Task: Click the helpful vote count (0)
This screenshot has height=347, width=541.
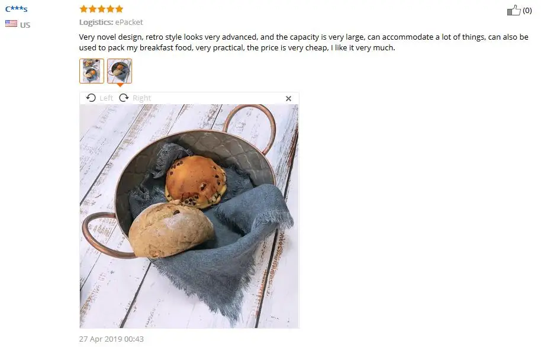Action: click(527, 10)
